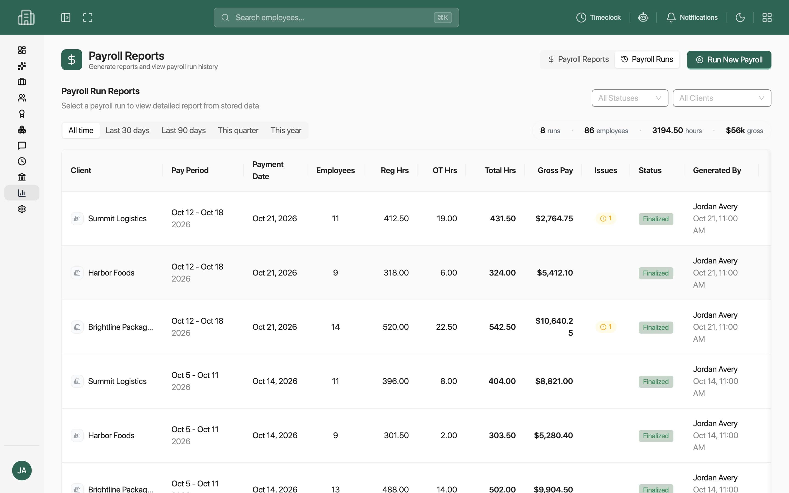Expand the All Statuses dropdown
Image resolution: width=789 pixels, height=493 pixels.
[x=630, y=98]
